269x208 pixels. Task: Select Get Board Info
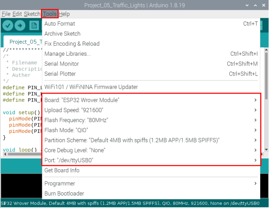point(151,170)
